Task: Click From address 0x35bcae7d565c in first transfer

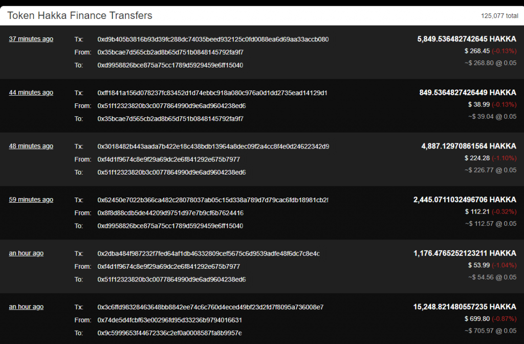Action: coord(170,53)
